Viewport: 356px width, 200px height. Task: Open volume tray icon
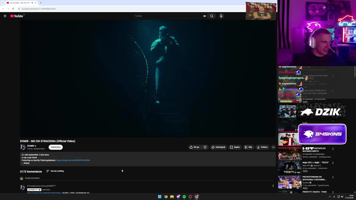(x=342, y=197)
